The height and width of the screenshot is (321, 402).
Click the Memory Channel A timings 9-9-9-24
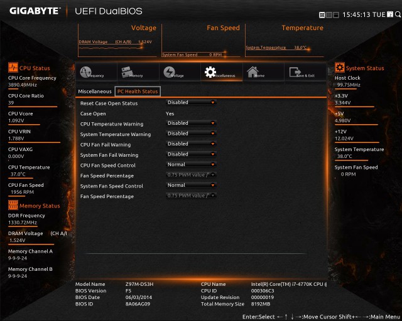[18, 258]
